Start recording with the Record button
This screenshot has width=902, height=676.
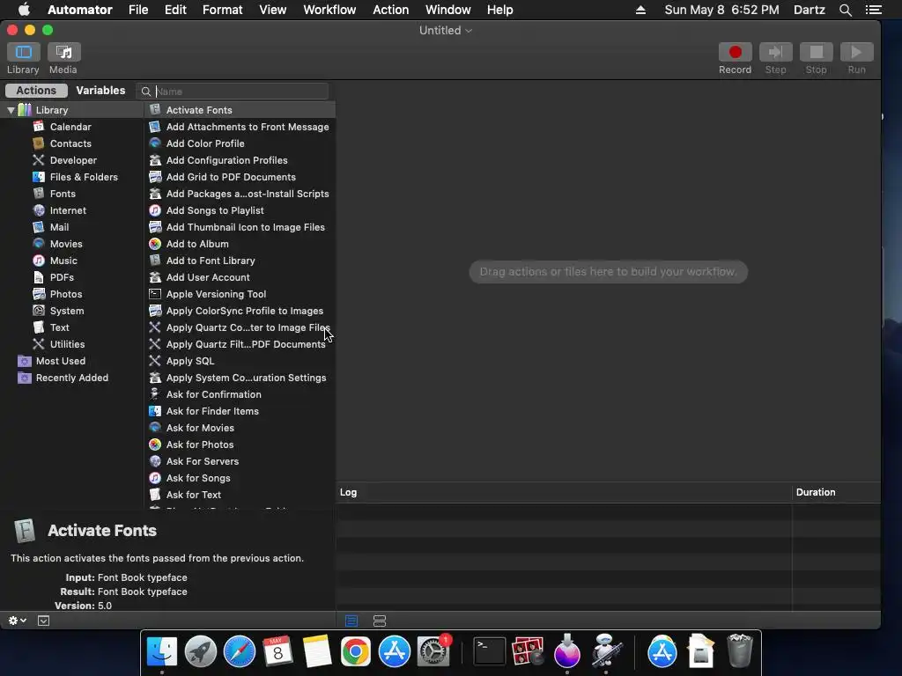pos(735,52)
